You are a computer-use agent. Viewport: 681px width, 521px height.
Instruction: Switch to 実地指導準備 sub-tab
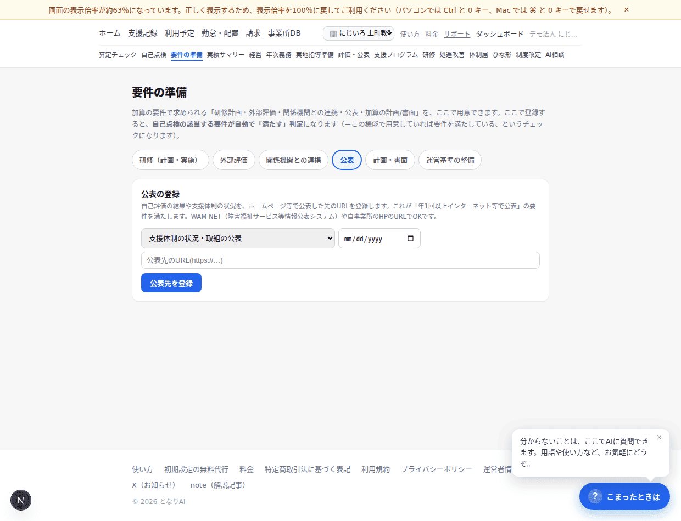(x=315, y=55)
